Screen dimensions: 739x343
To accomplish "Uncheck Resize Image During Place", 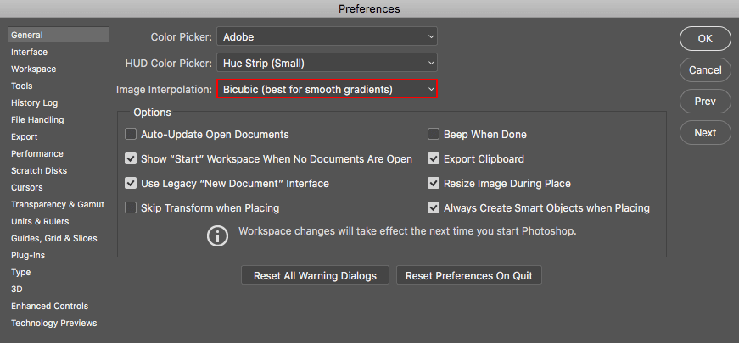I will point(433,183).
